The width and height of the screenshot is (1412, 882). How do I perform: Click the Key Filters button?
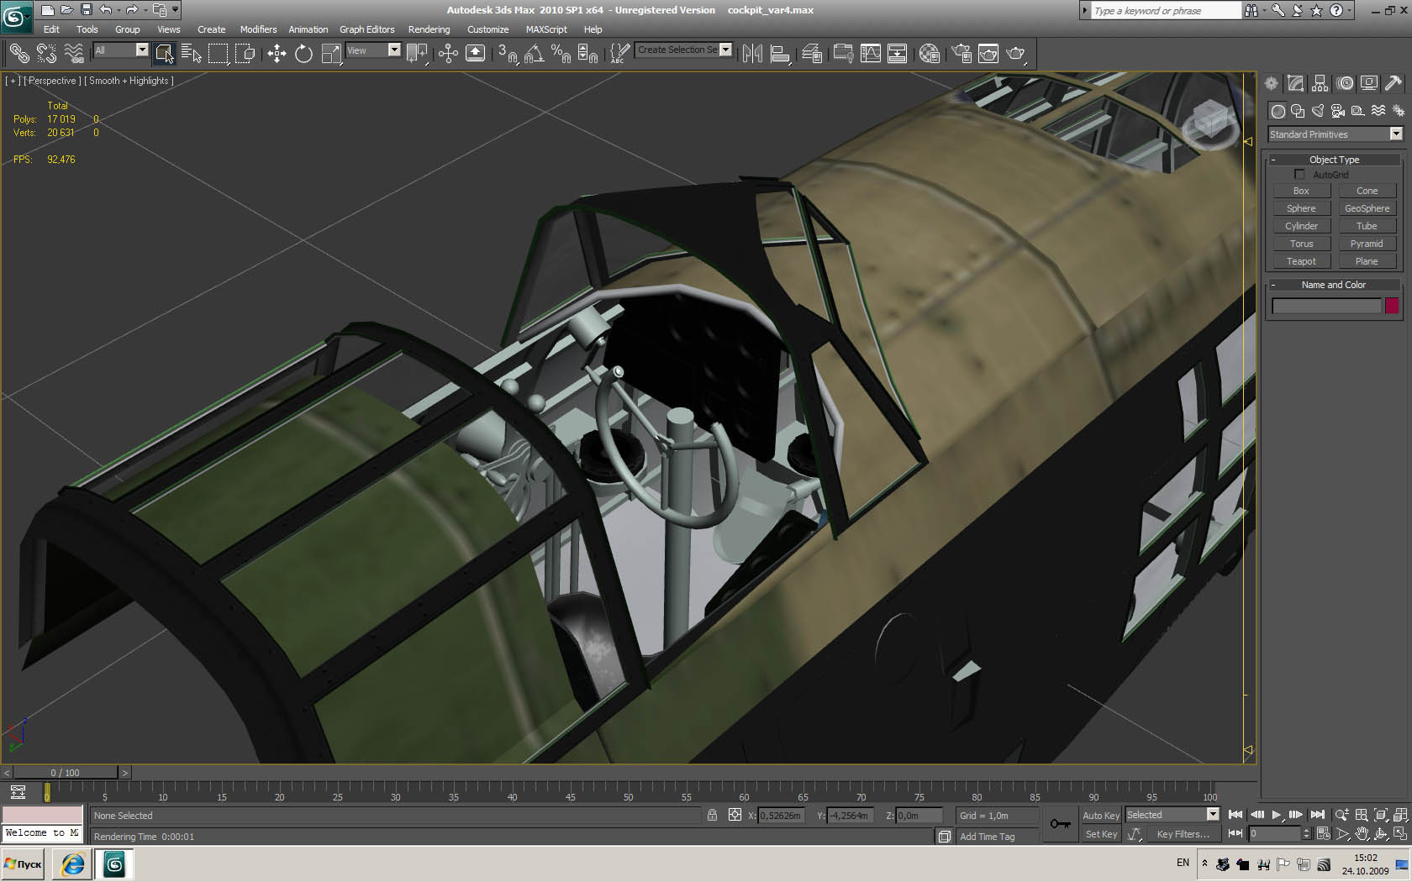point(1183,834)
